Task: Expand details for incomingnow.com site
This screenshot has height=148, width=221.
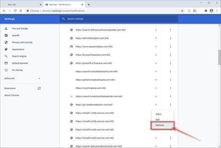Action: (x=156, y=88)
